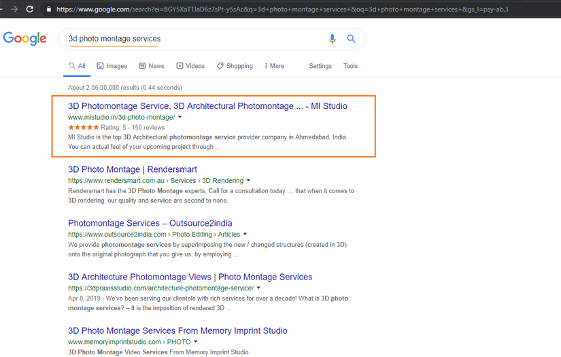The width and height of the screenshot is (561, 357).
Task: Start voice search with microphone icon
Action: pos(332,39)
